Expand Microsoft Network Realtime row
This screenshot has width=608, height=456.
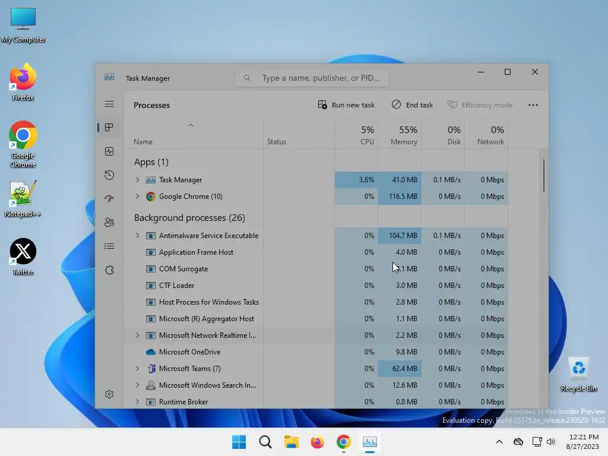pyautogui.click(x=137, y=335)
